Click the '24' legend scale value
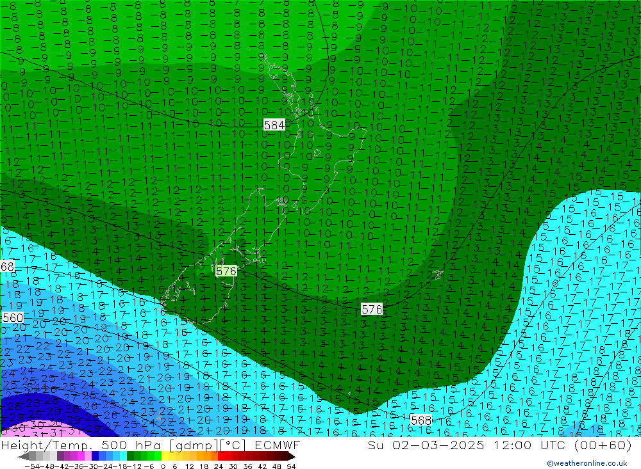Image resolution: width=641 pixels, height=469 pixels. tap(219, 466)
